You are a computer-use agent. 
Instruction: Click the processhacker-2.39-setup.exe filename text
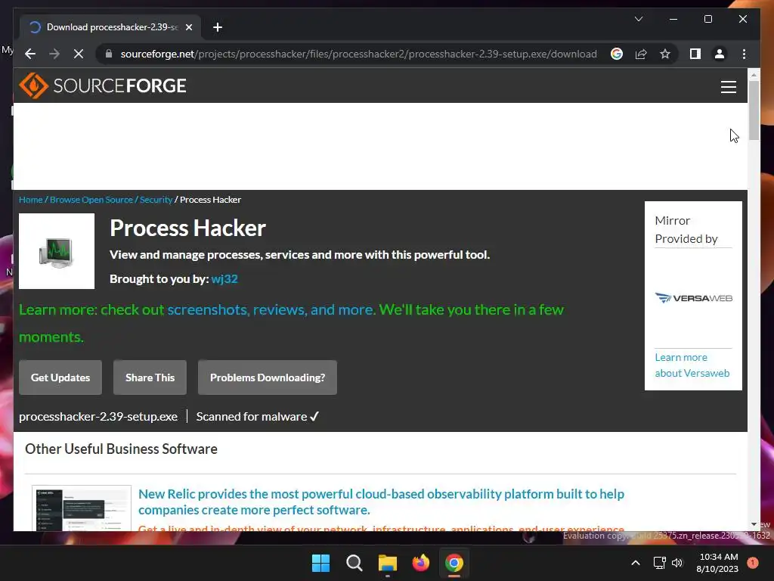point(98,417)
